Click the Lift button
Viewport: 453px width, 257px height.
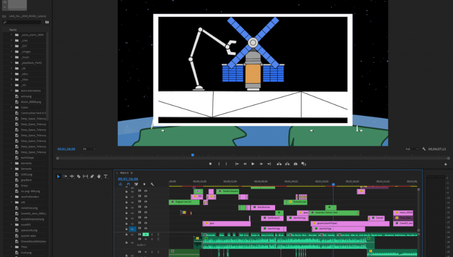tap(279, 164)
